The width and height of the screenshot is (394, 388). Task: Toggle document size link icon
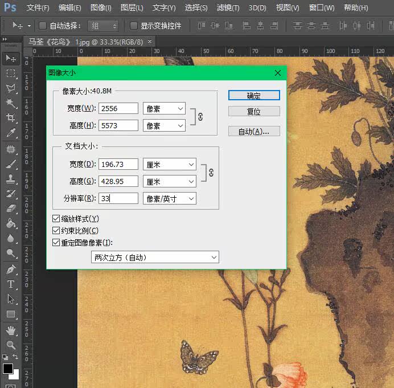pyautogui.click(x=211, y=173)
